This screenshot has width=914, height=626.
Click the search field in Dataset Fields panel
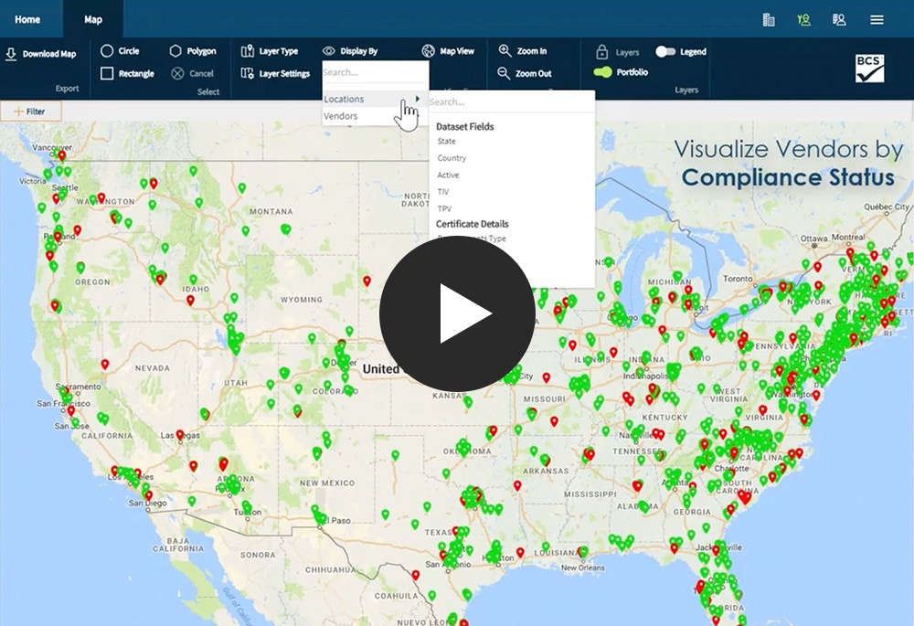click(510, 102)
